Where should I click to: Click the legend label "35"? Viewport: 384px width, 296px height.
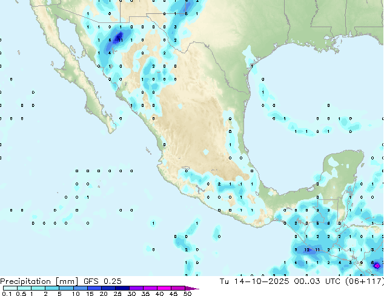click(x=145, y=294)
